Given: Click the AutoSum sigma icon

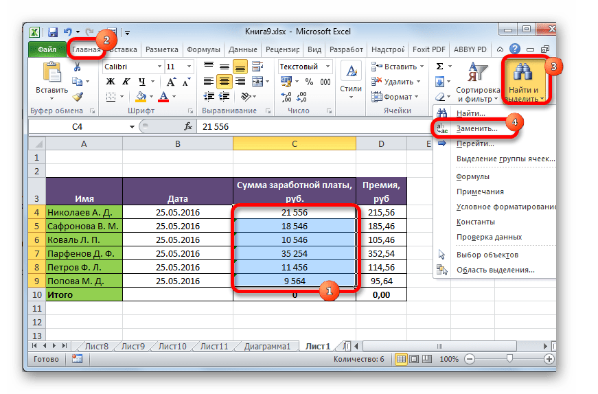Looking at the screenshot, I should [439, 67].
